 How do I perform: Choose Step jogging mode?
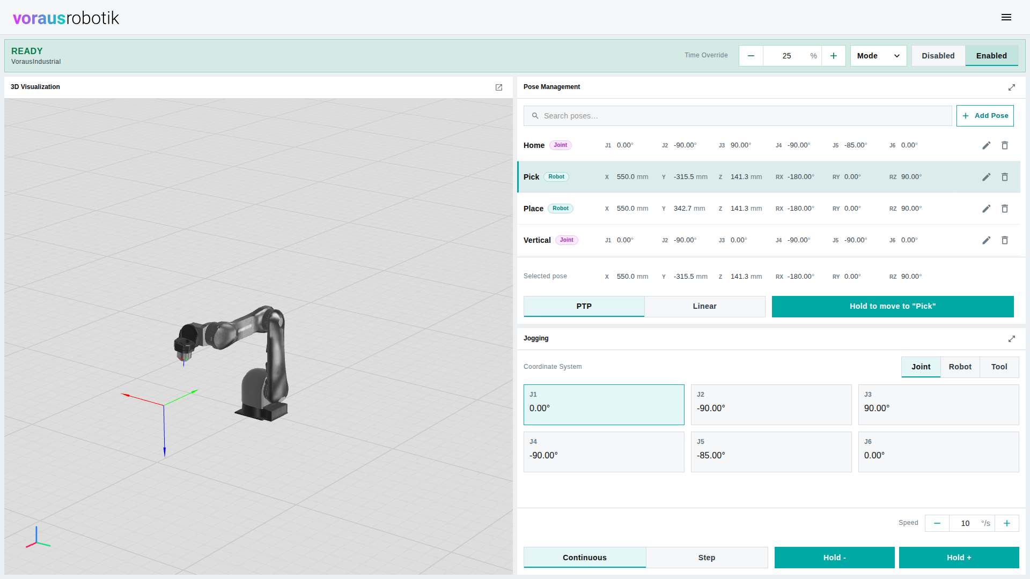pyautogui.click(x=707, y=558)
